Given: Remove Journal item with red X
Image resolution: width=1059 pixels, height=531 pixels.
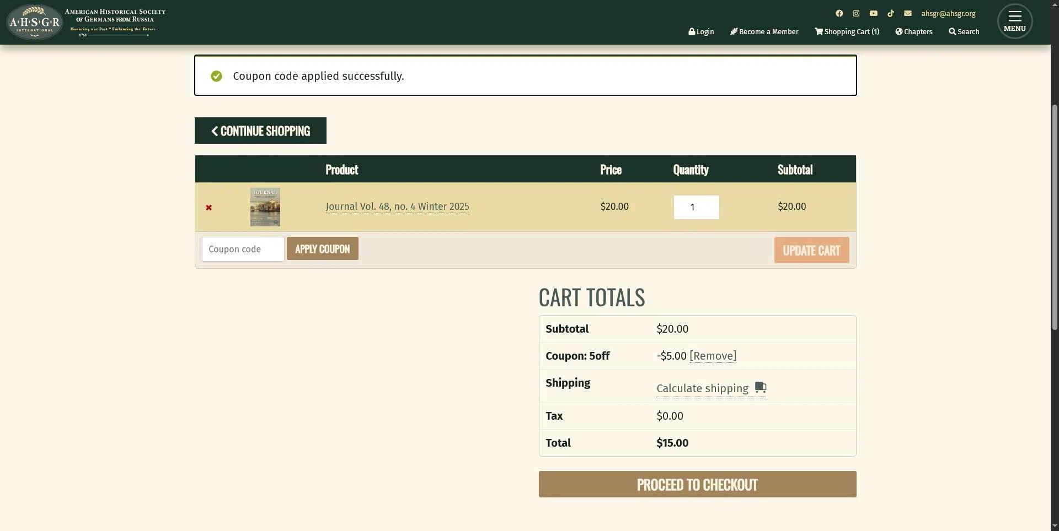Looking at the screenshot, I should click(208, 208).
